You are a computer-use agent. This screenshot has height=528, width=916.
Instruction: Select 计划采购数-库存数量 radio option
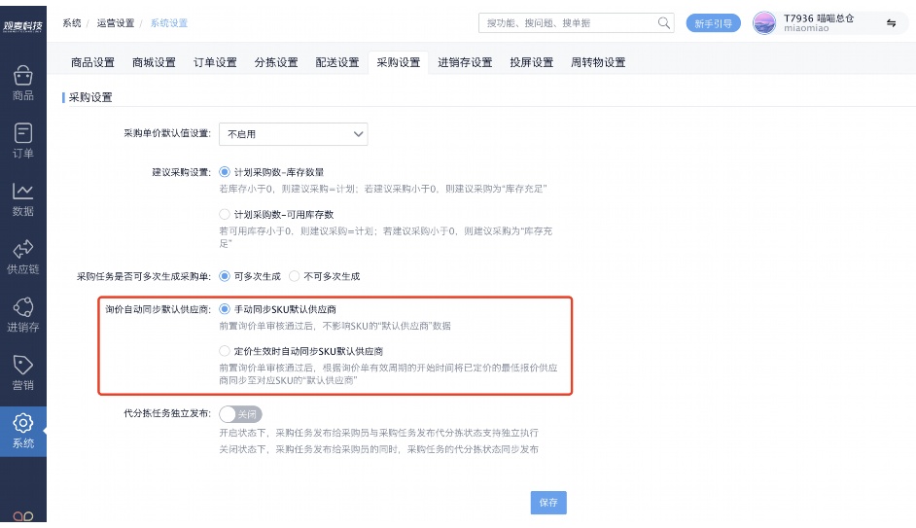click(x=225, y=172)
